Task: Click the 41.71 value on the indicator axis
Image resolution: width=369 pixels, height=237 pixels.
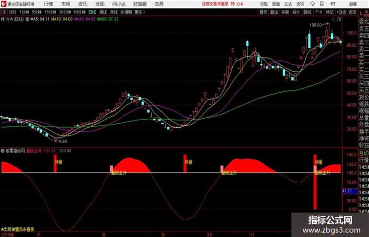Action: click(x=347, y=191)
